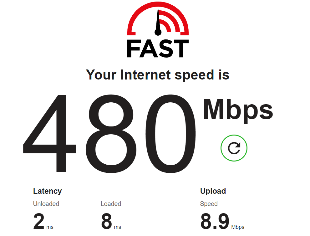This screenshot has height=236, width=310.
Task: Click the FAST speedometer logo
Action: click(158, 30)
